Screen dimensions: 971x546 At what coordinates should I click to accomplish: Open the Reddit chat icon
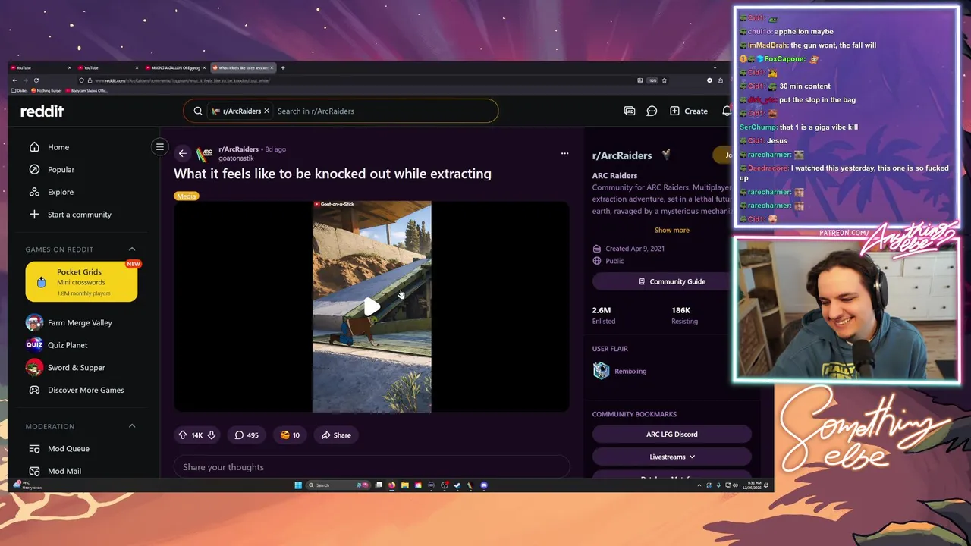click(x=652, y=111)
